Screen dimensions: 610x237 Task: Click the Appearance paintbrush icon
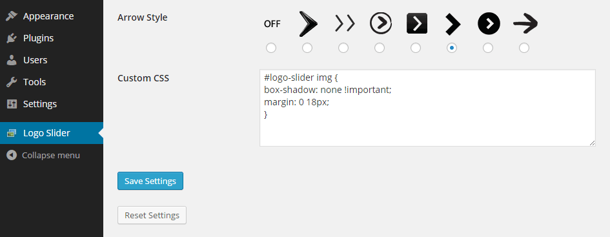(12, 16)
